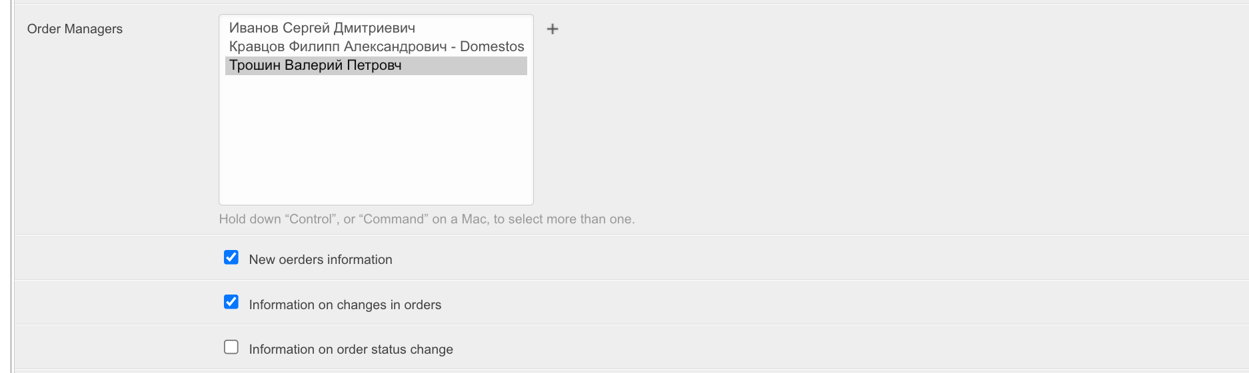Click the Order Managers field label

tap(75, 29)
